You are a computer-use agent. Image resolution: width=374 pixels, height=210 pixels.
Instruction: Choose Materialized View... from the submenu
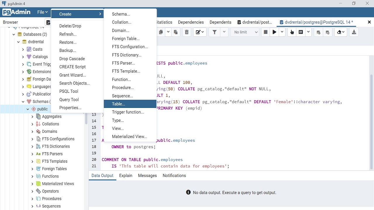pos(130,136)
